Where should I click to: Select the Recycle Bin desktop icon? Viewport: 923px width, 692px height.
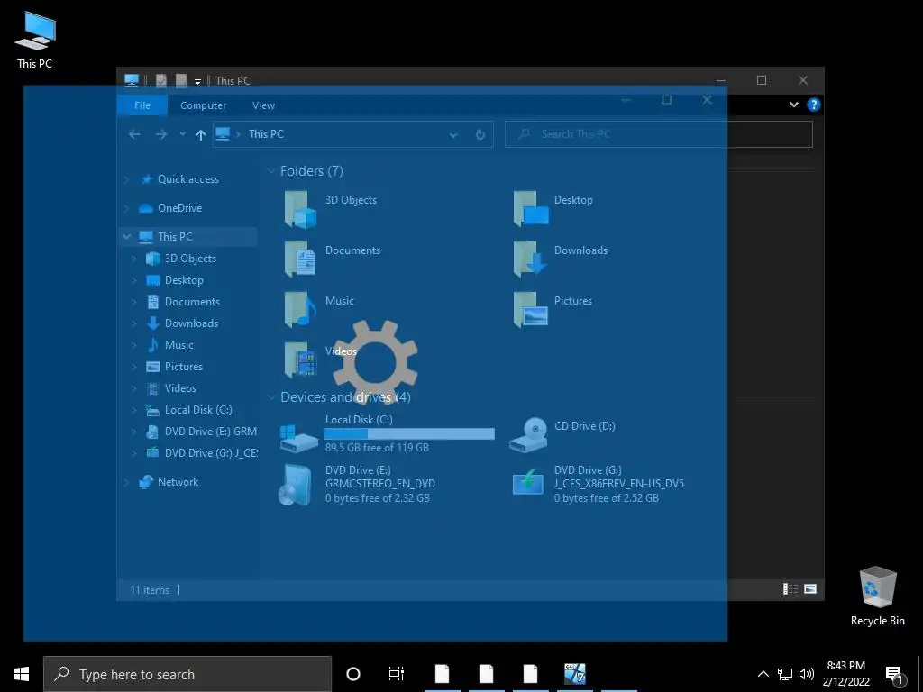[x=878, y=596]
